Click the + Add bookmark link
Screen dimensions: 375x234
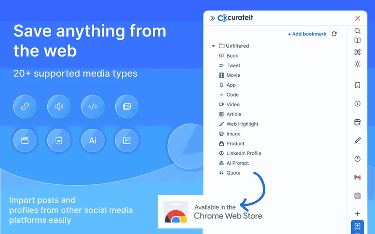pos(307,34)
